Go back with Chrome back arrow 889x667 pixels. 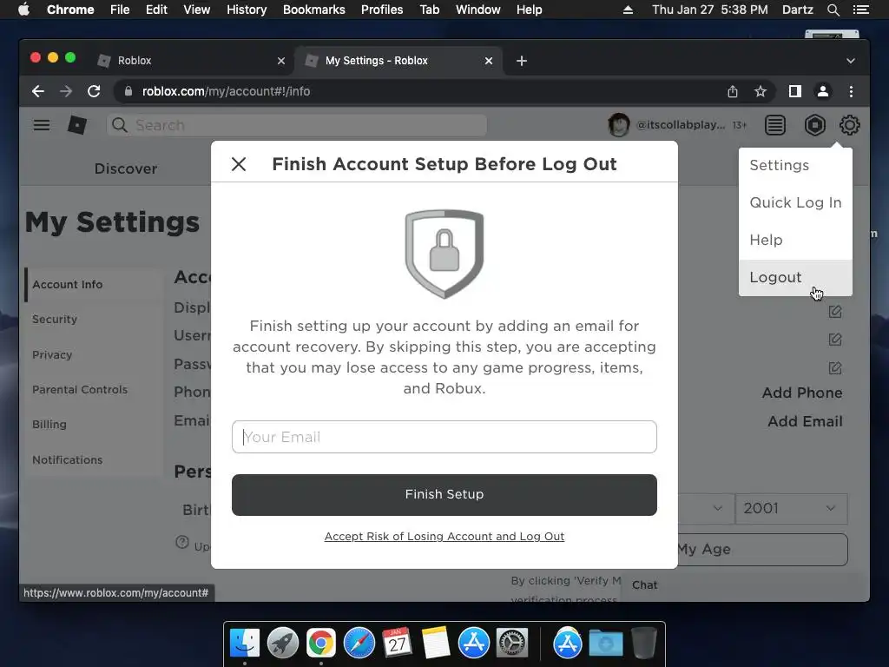coord(38,91)
